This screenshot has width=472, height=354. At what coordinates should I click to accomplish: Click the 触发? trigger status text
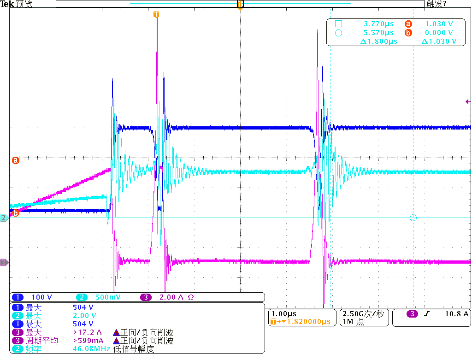pos(437,4)
